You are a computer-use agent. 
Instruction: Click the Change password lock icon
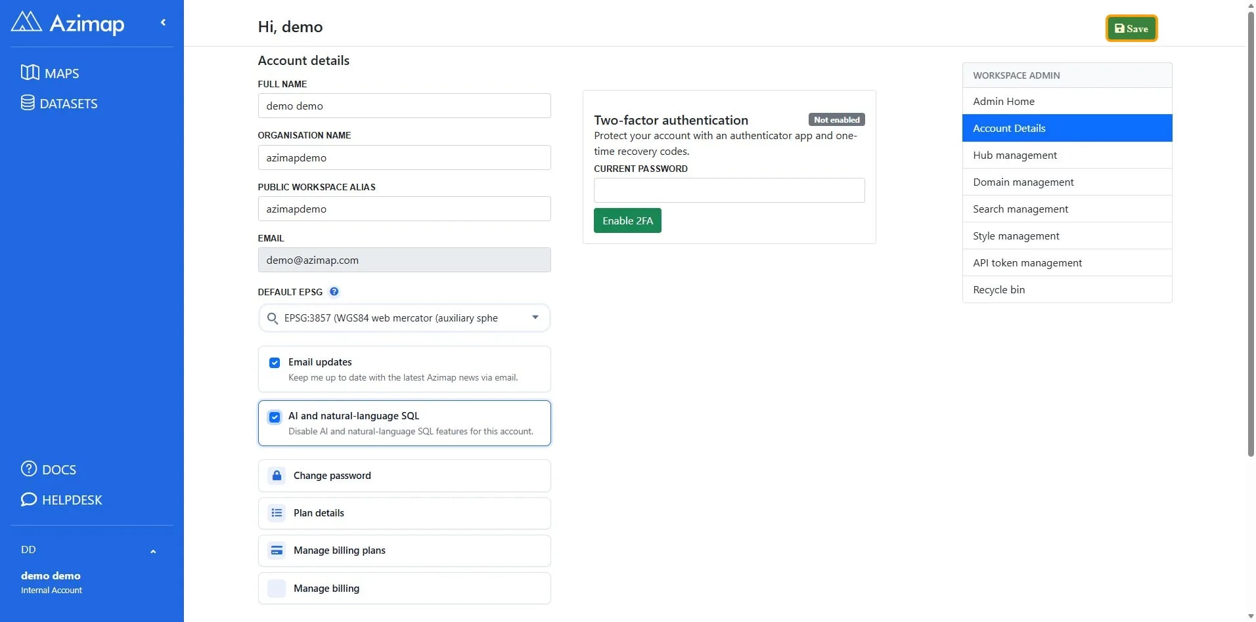(x=277, y=476)
